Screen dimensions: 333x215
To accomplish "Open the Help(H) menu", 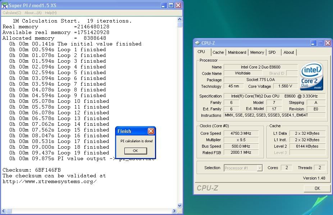I will (x=51, y=13).
